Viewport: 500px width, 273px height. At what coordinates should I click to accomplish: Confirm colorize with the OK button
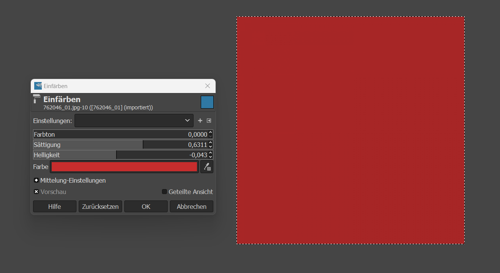[146, 207]
